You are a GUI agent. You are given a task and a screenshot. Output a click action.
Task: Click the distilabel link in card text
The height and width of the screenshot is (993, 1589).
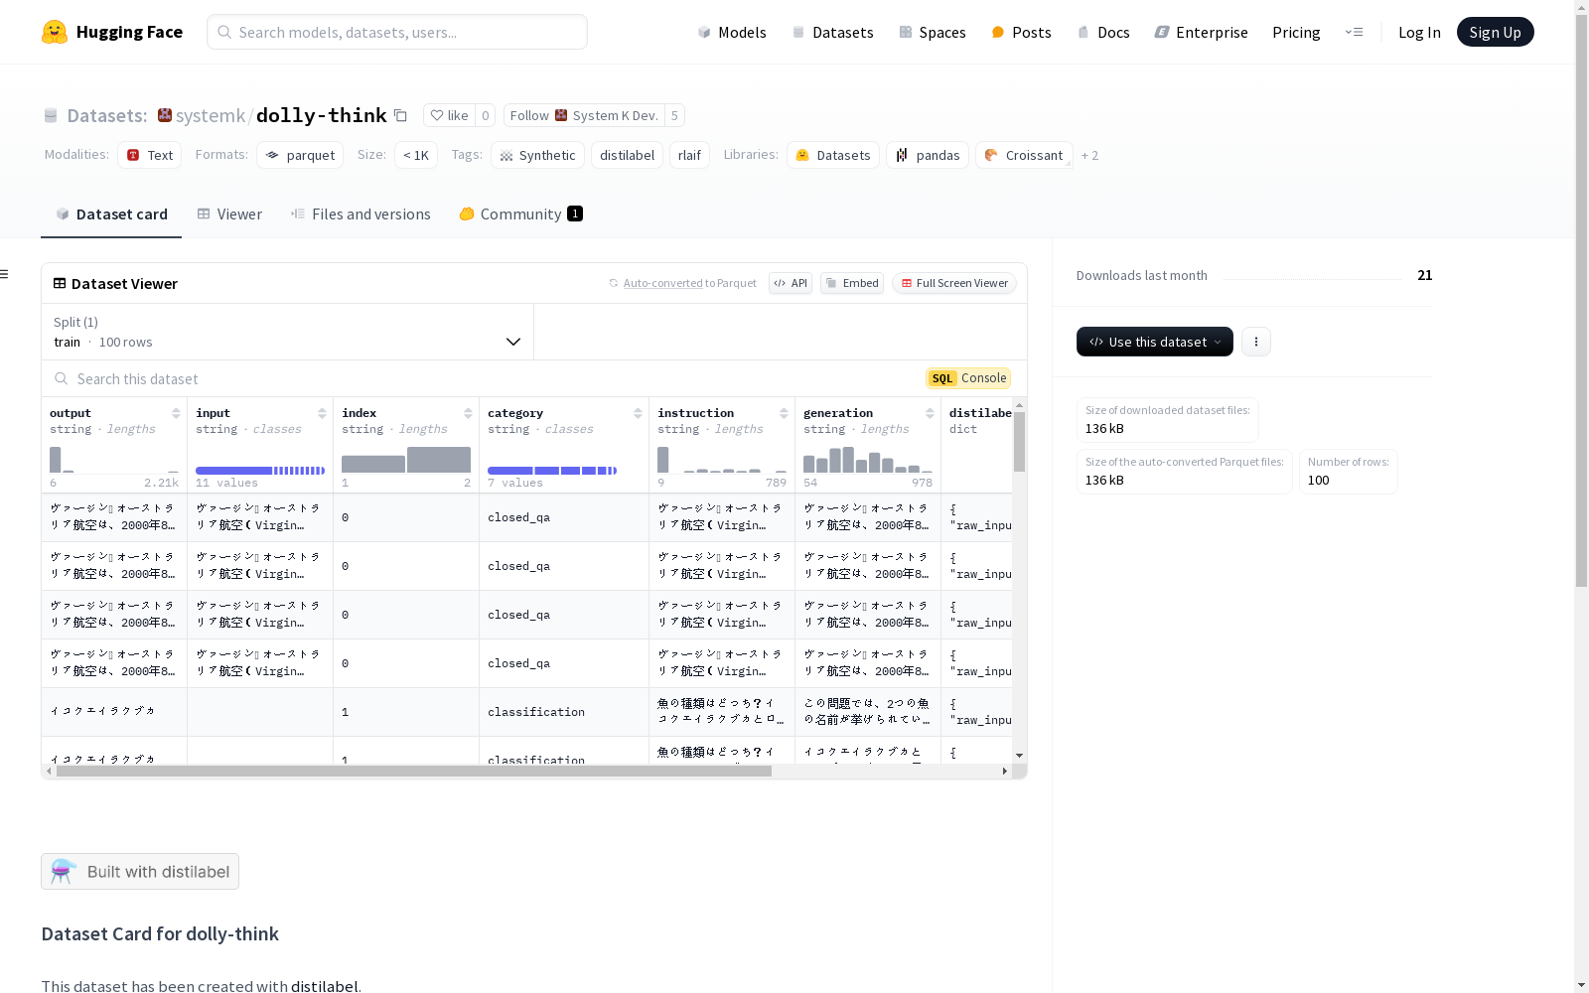324,986
